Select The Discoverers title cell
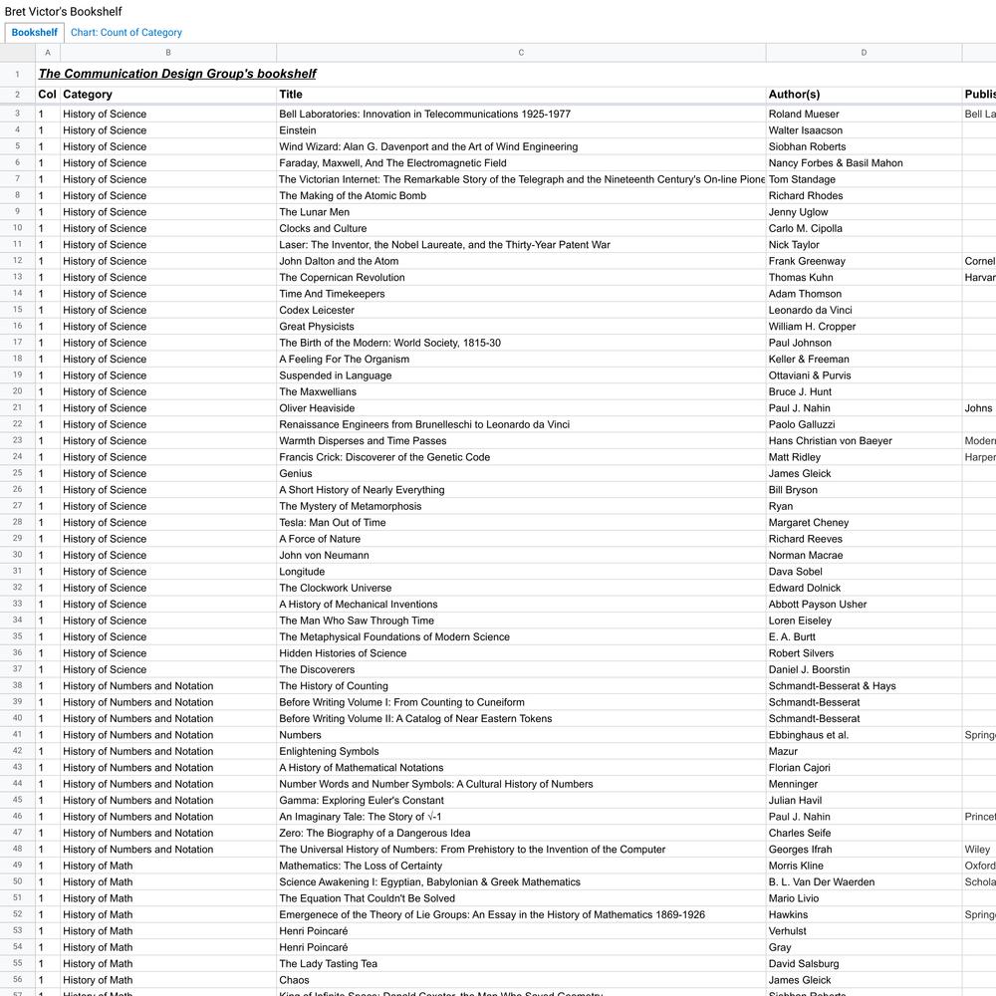996x996 pixels. pyautogui.click(x=521, y=669)
